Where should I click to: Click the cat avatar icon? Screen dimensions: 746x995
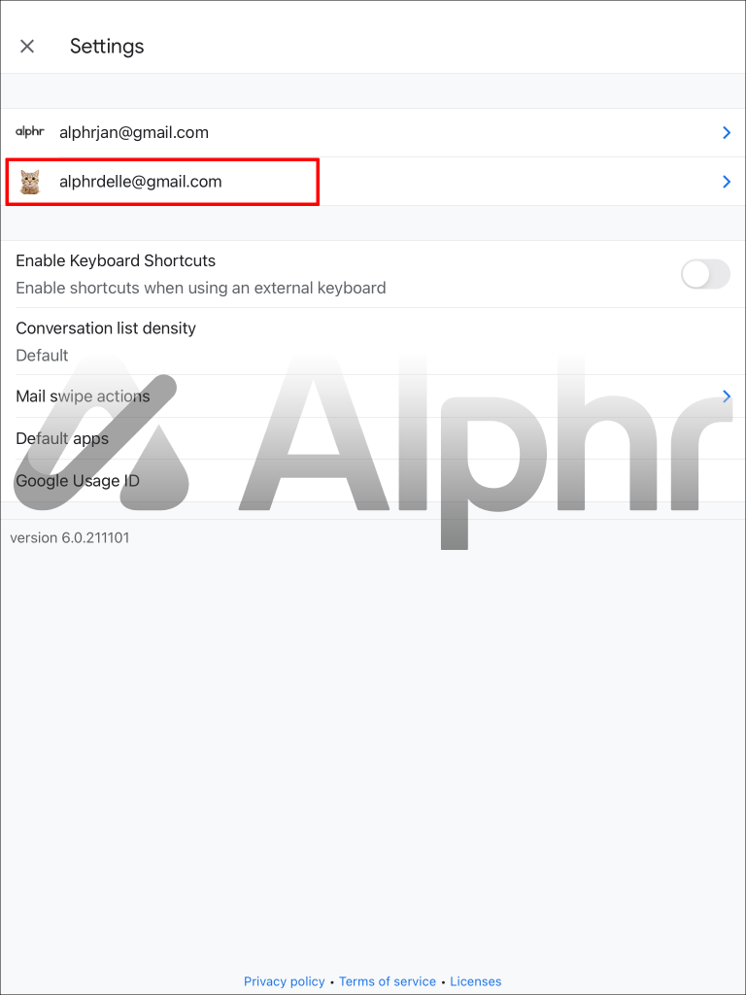pyautogui.click(x=30, y=182)
